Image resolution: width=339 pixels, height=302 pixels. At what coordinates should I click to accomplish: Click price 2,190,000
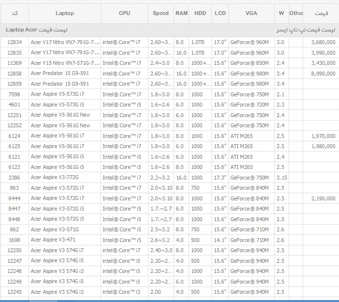tap(323, 198)
